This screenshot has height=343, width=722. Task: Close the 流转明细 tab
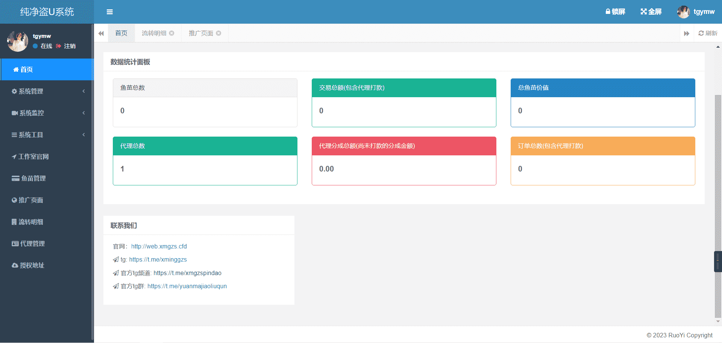pyautogui.click(x=172, y=33)
